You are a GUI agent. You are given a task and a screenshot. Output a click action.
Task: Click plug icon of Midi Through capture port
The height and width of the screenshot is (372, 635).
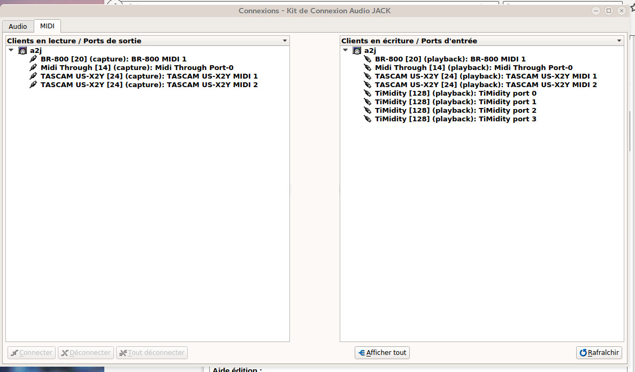(33, 67)
